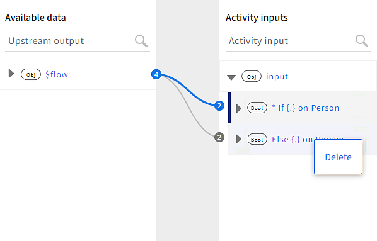Select the blue 2 connector on If mapping

pyautogui.click(x=219, y=106)
